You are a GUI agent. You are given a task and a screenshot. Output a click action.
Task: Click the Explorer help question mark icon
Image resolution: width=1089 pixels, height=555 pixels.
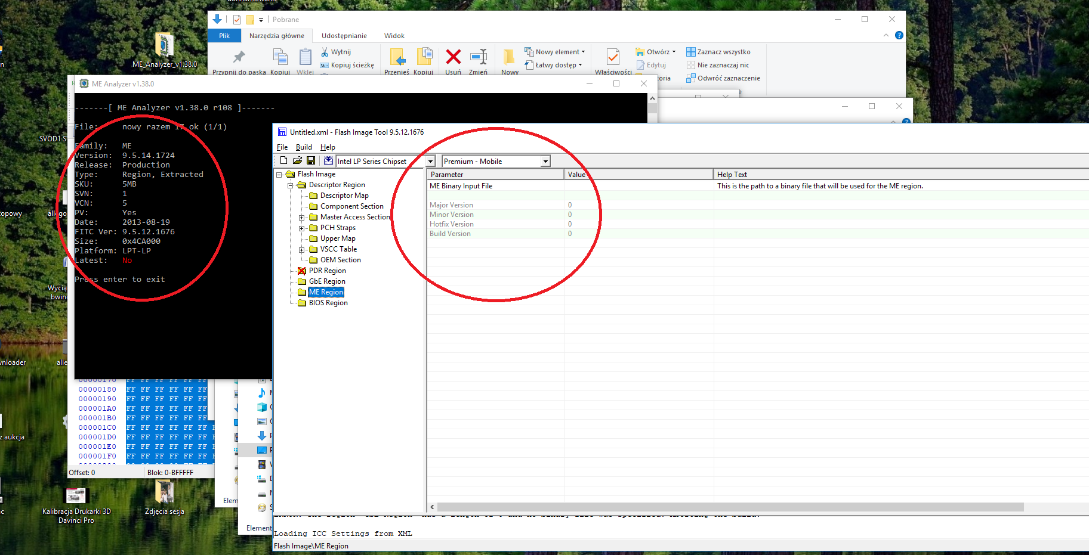pos(899,35)
